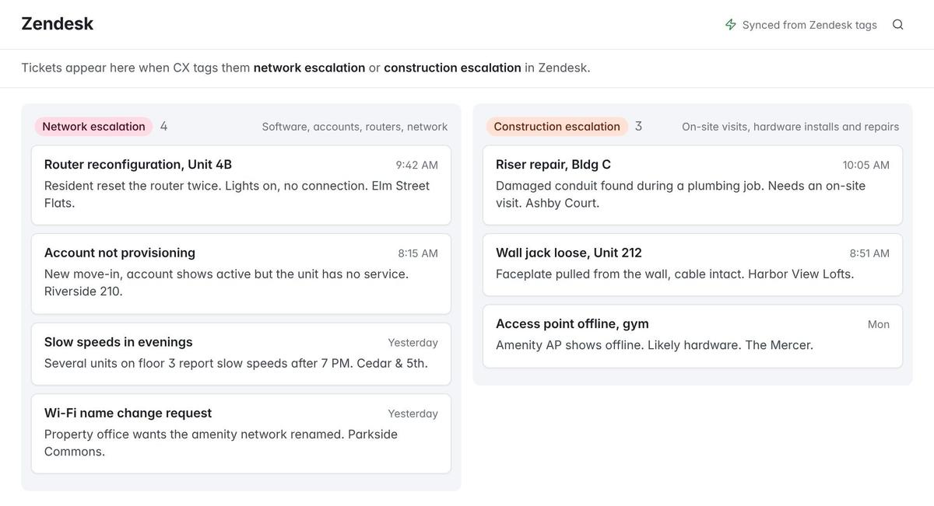Open 'Router reconfiguration, Unit 4B' ticket
Viewport: 934px width, 506px height.
pyautogui.click(x=241, y=185)
